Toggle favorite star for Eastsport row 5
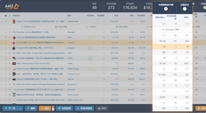 pyautogui.click(x=6, y=48)
